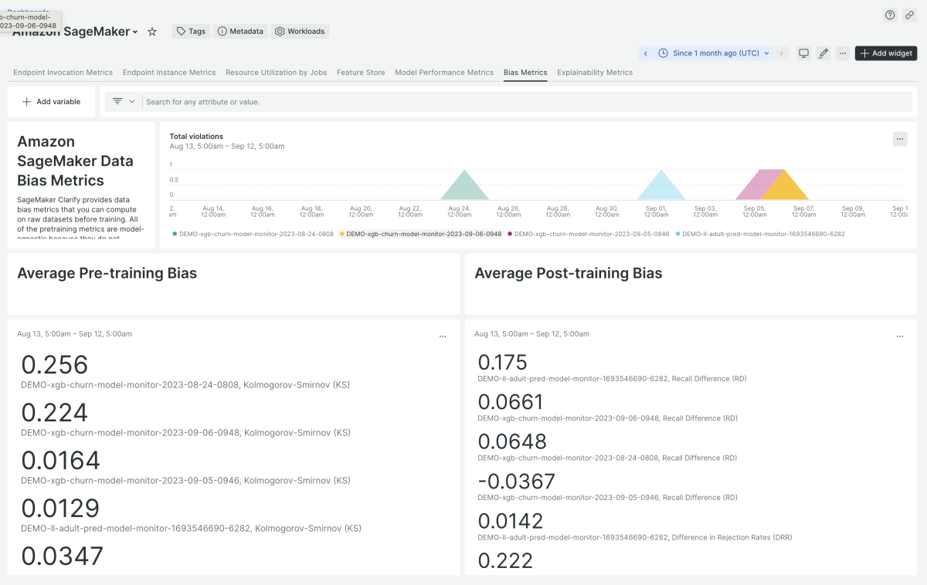Viewport: 927px width, 585px height.
Task: Copy dashboard permalink via link icon
Action: coord(910,15)
